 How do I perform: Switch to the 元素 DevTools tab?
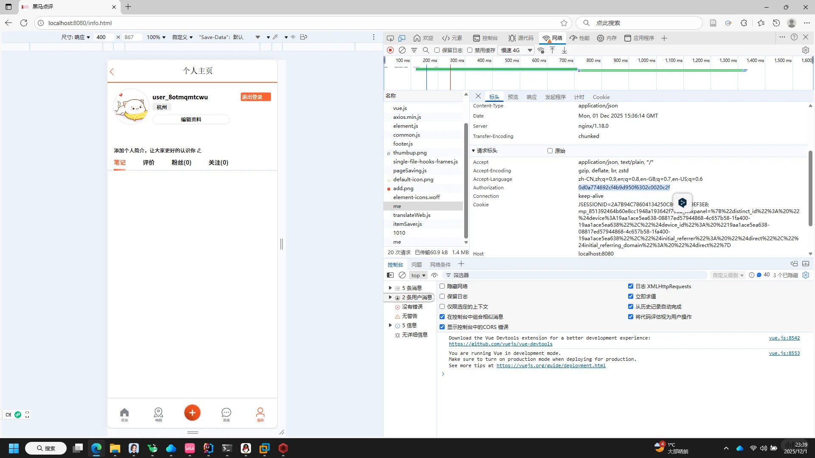pos(452,38)
